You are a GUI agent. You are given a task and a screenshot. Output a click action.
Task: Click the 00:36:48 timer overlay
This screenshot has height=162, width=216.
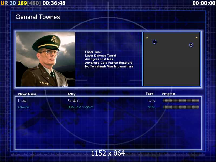pyautogui.click(x=54, y=3)
